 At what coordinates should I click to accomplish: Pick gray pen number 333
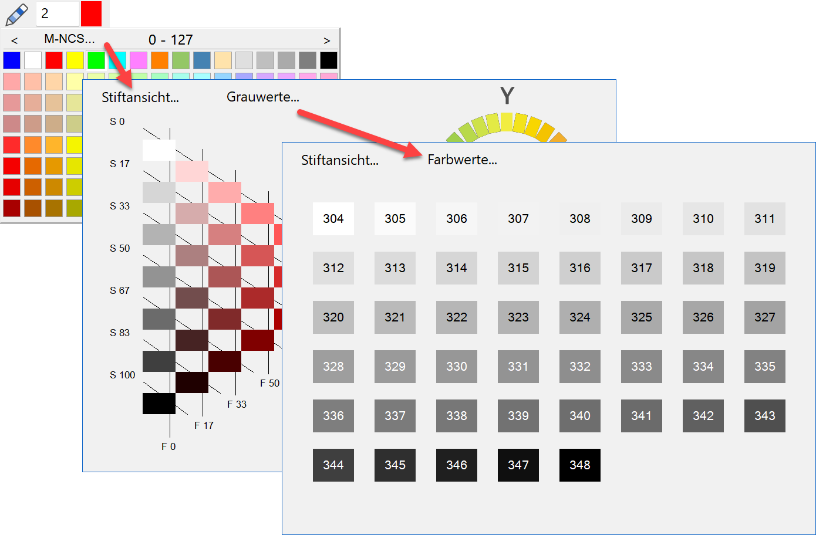(x=641, y=367)
